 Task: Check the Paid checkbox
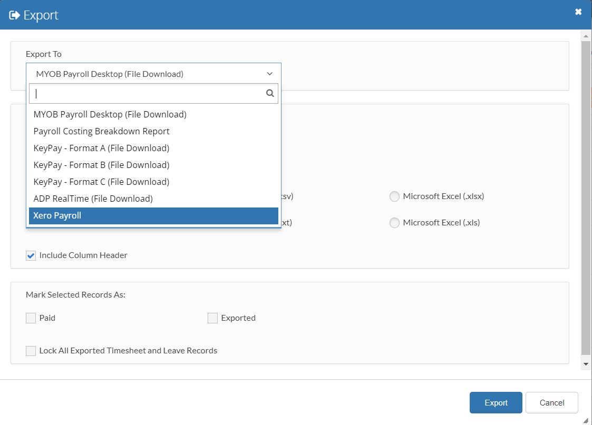coord(31,318)
